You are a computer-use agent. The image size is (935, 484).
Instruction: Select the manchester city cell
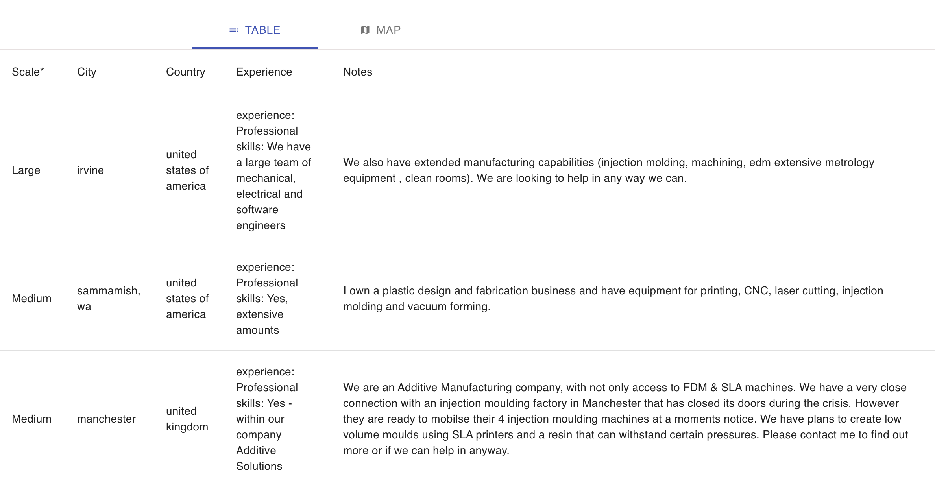click(106, 419)
